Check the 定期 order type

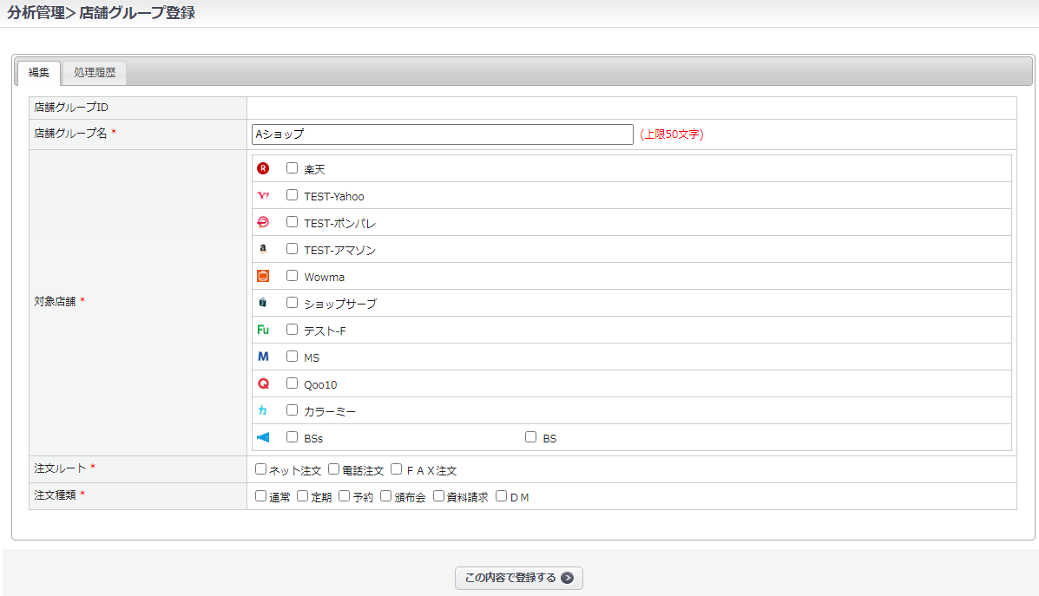[303, 496]
